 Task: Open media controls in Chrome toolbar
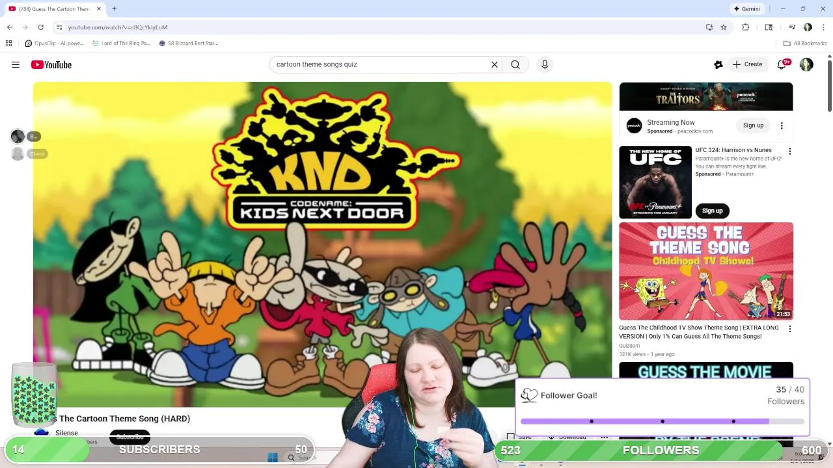(792, 27)
